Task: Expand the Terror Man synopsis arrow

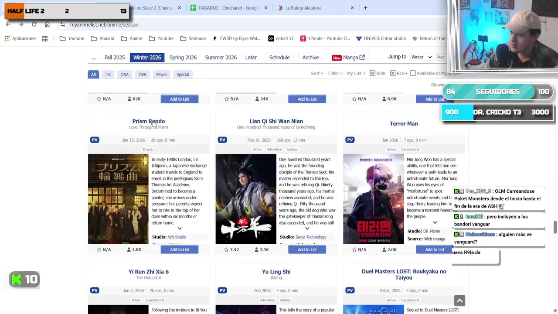Action: pos(435,223)
